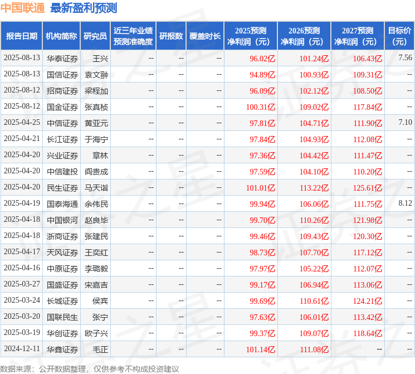The height and width of the screenshot is (374, 415).
Task: Select researcher 马天诣
Action: (96, 188)
